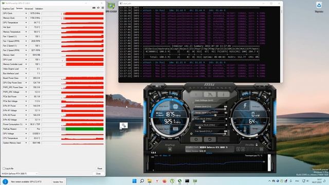Select Afterburner profile slot 1
This screenshot has height=185, width=329.
pos(238,150)
